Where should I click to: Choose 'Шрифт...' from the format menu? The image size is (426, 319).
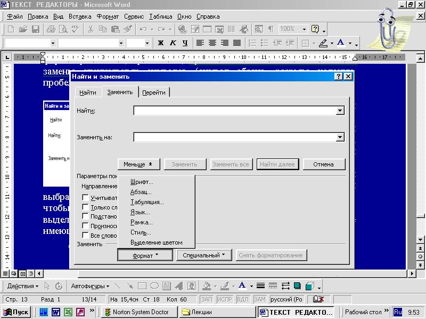(x=142, y=182)
